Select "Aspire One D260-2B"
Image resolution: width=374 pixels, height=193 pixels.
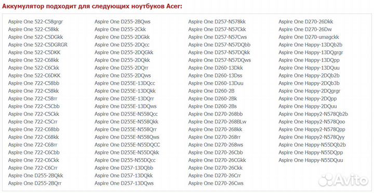pyautogui.click(x=211, y=91)
